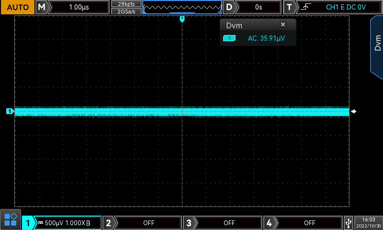Click the D delay icon
The height and width of the screenshot is (230, 383).
tap(230, 7)
